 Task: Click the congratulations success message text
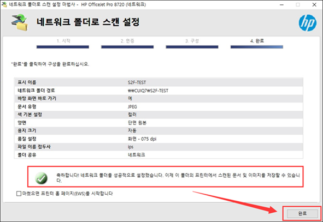pyautogui.click(x=178, y=178)
